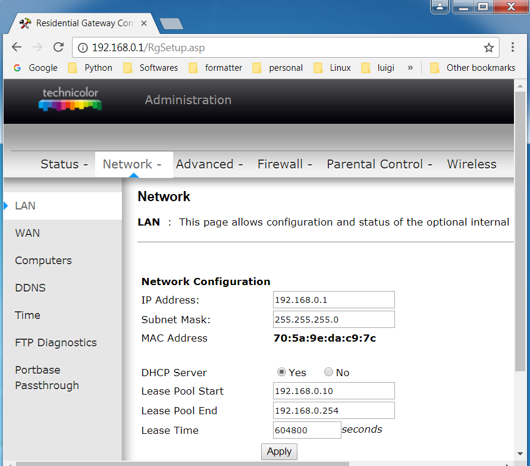Expand the Parental Control menu
Image resolution: width=530 pixels, height=466 pixels.
pyautogui.click(x=375, y=164)
